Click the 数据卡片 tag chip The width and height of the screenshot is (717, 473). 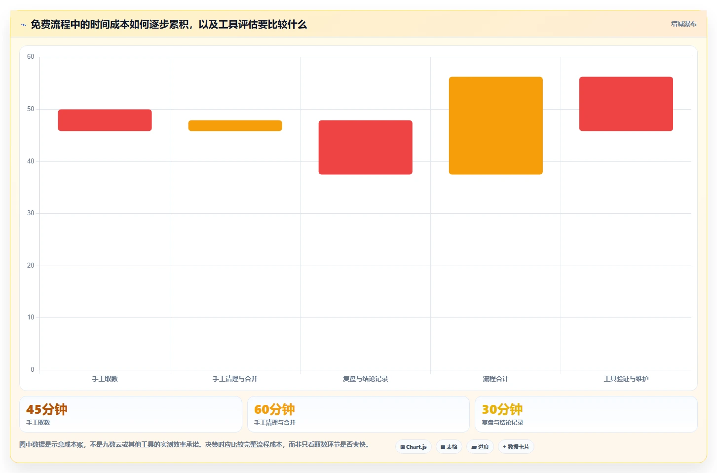[516, 447]
